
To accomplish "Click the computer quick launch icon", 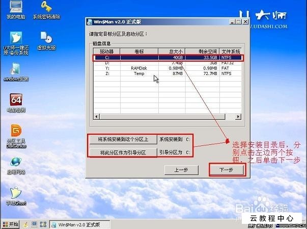I will [34, 224].
